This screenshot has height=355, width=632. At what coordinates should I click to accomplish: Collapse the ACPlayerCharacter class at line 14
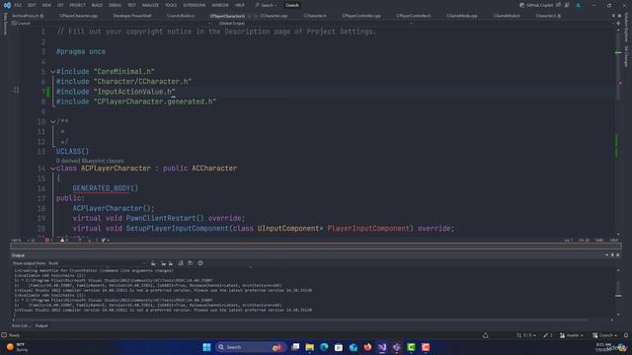click(52, 169)
